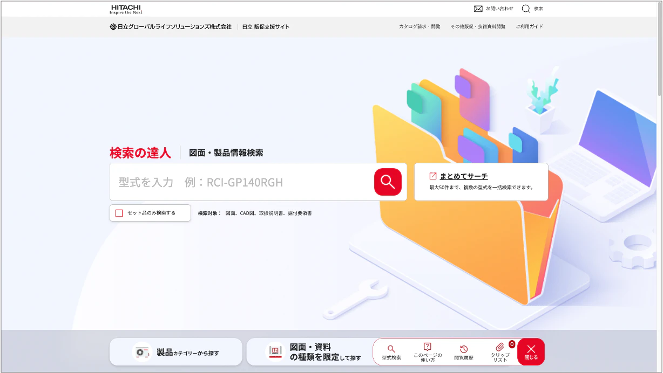
Task: Click the air conditioner icon in 製品 card
Action: tap(142, 352)
